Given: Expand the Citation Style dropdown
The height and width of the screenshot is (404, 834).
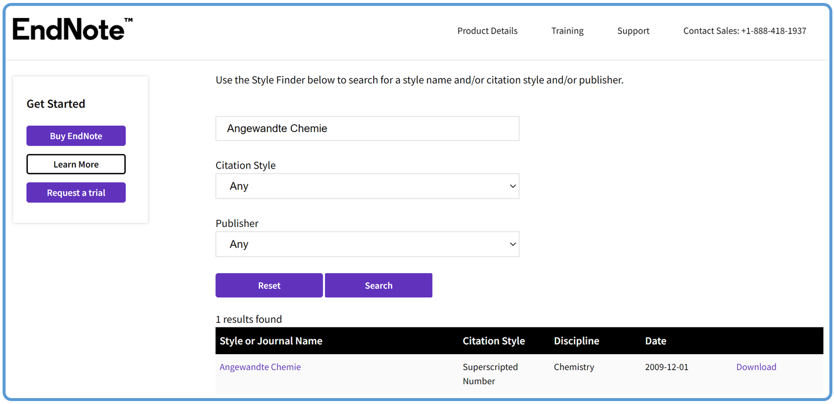Looking at the screenshot, I should click(367, 186).
